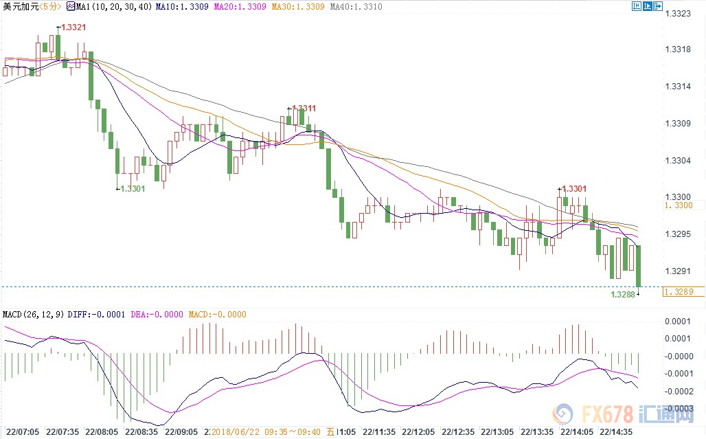The width and height of the screenshot is (706, 439).
Task: Click the 1.3321 high price marker
Action: coord(73,27)
